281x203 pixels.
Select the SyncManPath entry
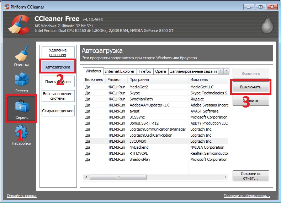tap(156, 99)
